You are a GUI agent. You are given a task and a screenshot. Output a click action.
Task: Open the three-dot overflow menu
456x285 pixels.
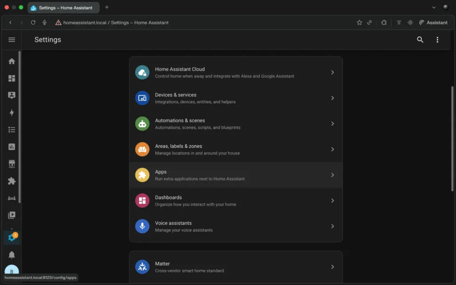(x=437, y=40)
